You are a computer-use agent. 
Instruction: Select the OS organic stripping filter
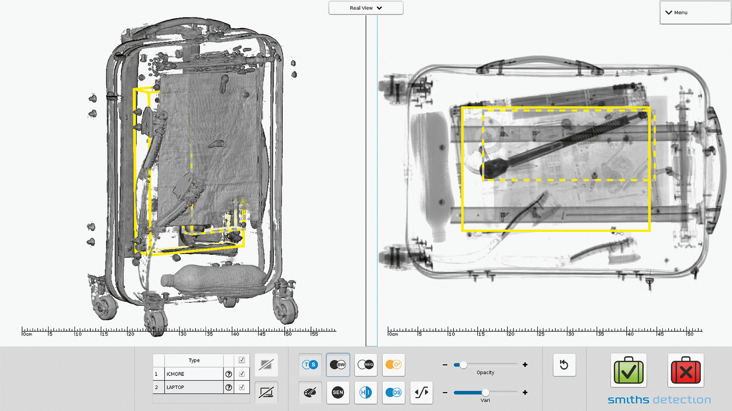tap(393, 392)
